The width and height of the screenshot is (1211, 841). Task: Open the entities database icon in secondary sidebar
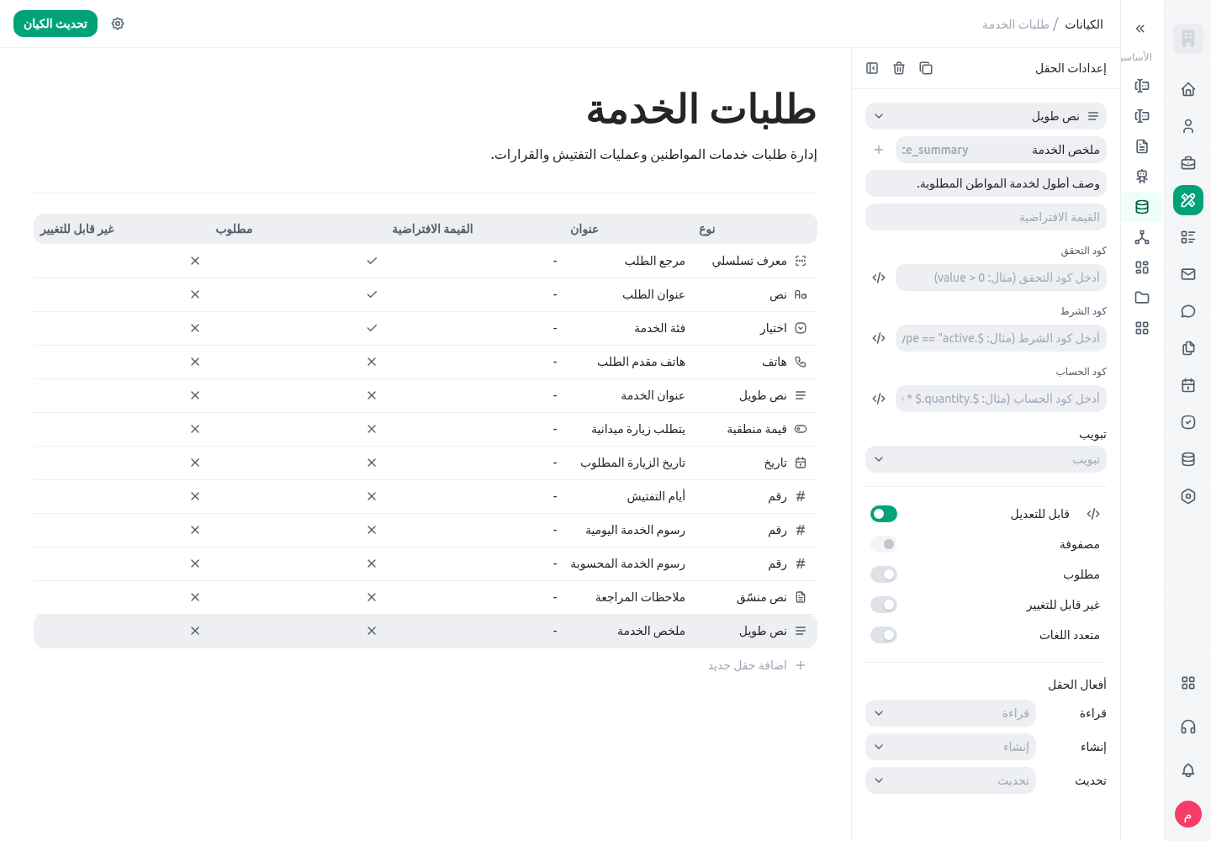tap(1142, 207)
